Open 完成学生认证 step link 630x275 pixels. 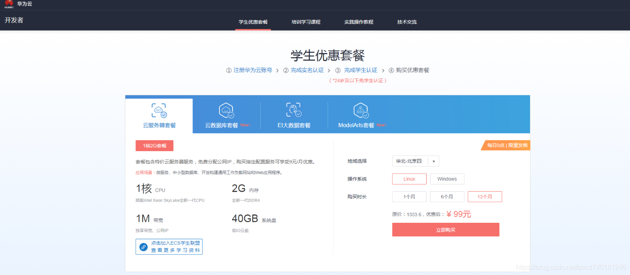click(x=361, y=70)
